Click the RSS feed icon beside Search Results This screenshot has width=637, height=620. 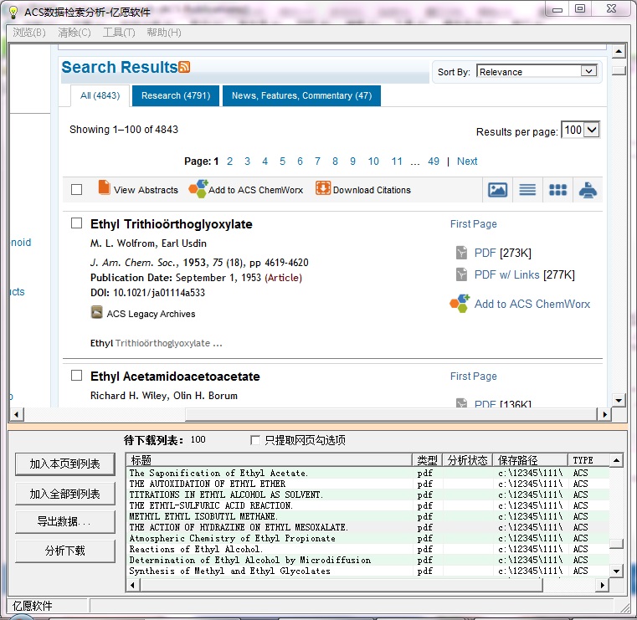184,67
